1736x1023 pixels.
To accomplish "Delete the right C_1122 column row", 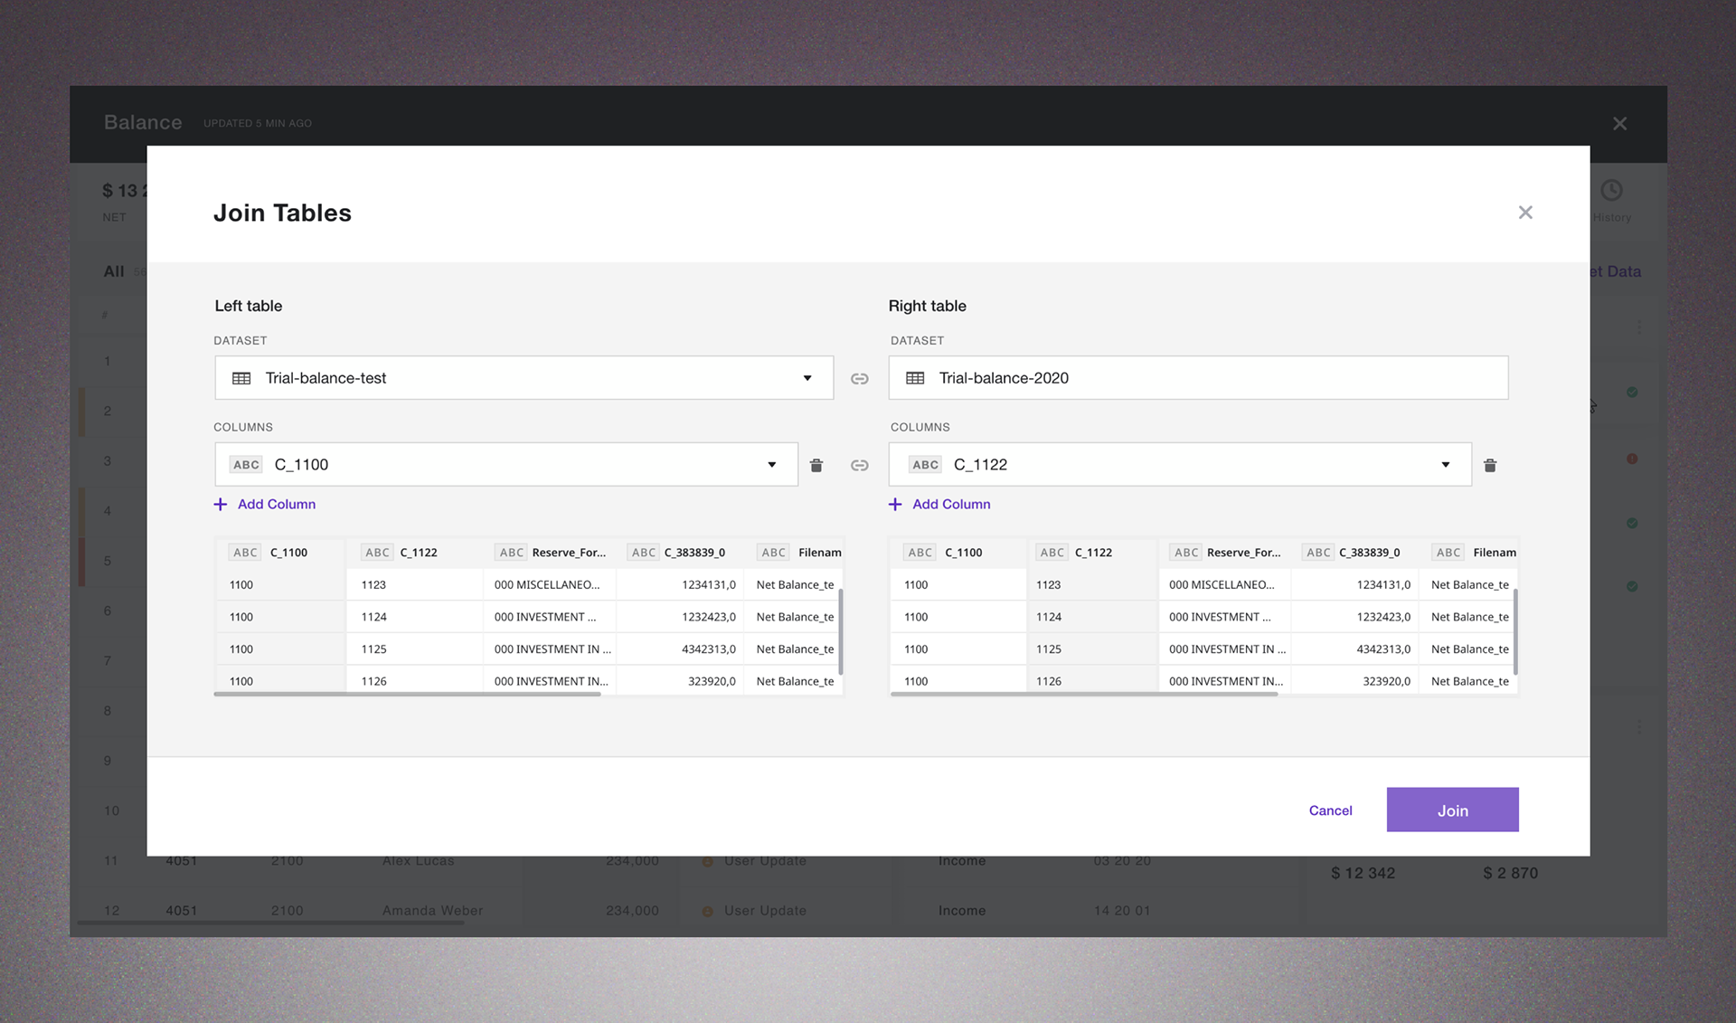I will [x=1490, y=465].
